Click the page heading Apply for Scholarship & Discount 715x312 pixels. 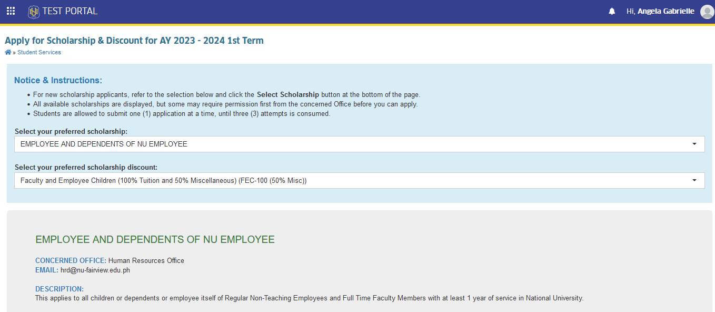[134, 41]
